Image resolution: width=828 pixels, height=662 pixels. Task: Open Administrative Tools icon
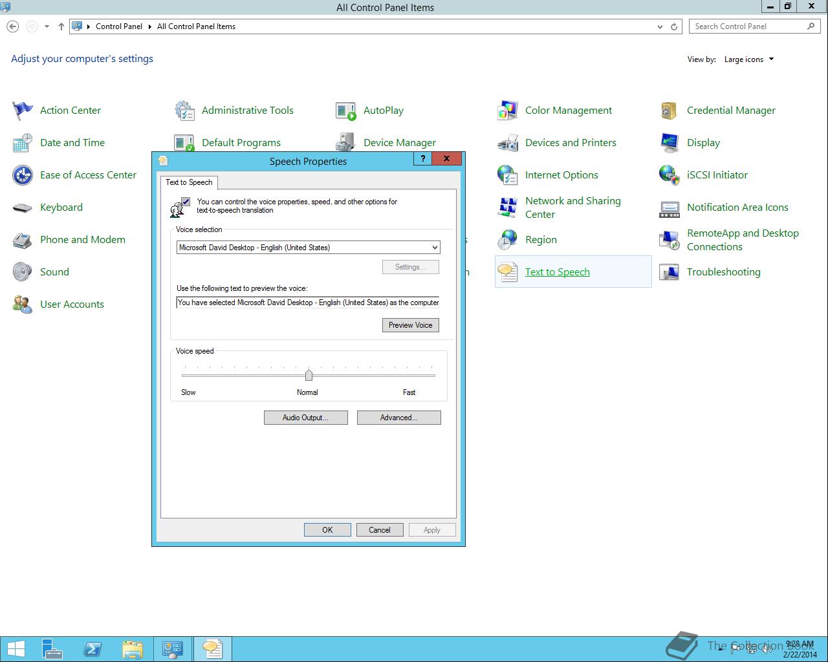tap(184, 111)
